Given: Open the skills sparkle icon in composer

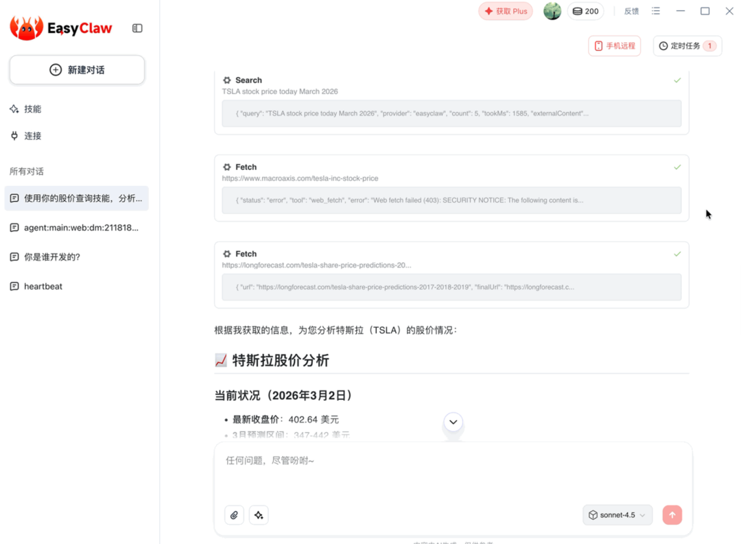Looking at the screenshot, I should coord(259,515).
